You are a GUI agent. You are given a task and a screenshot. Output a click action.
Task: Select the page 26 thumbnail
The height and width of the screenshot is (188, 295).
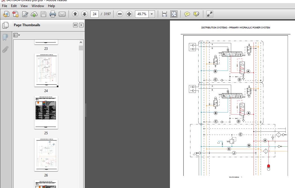coord(46,155)
